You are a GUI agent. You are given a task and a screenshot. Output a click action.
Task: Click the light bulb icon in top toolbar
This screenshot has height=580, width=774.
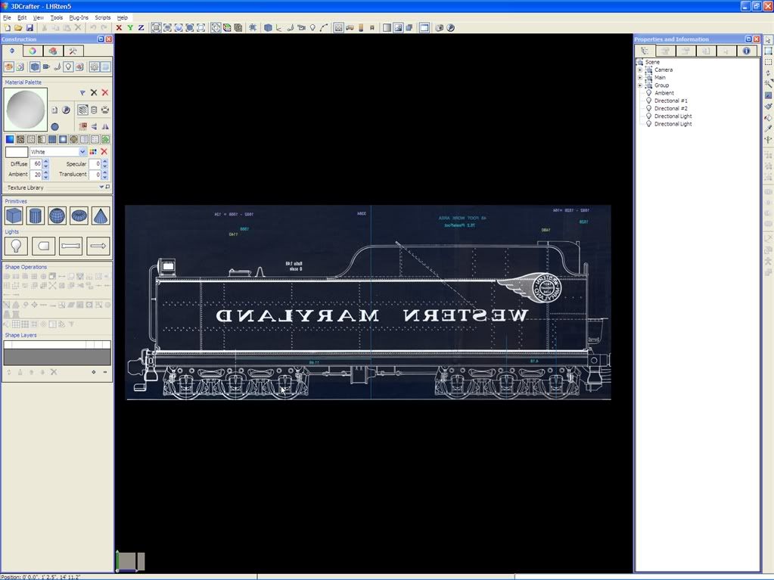tap(312, 28)
